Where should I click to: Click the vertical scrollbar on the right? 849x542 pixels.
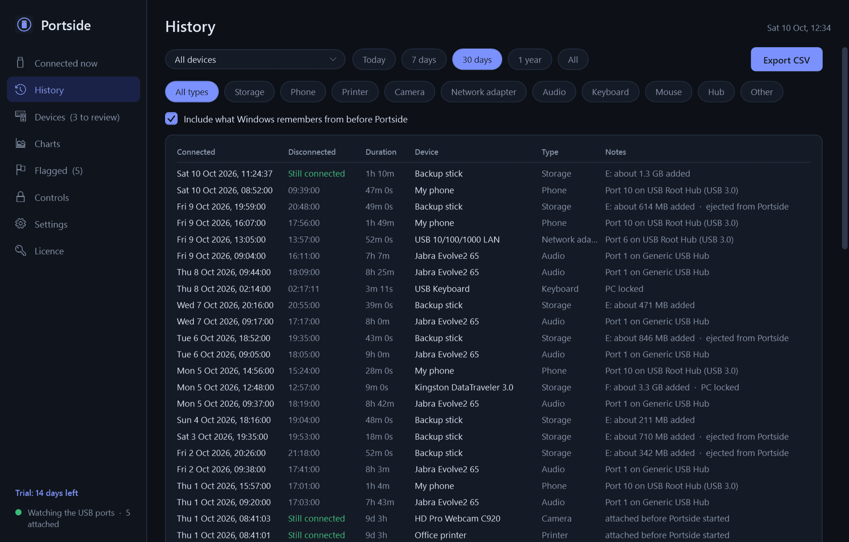[844, 148]
